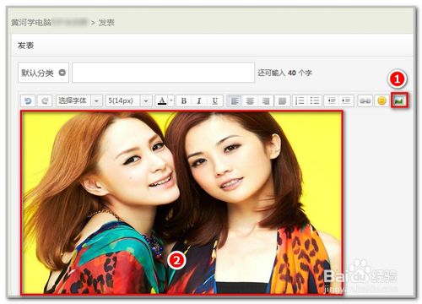Justify the text alignment
The width and height of the screenshot is (422, 304).
(282, 100)
